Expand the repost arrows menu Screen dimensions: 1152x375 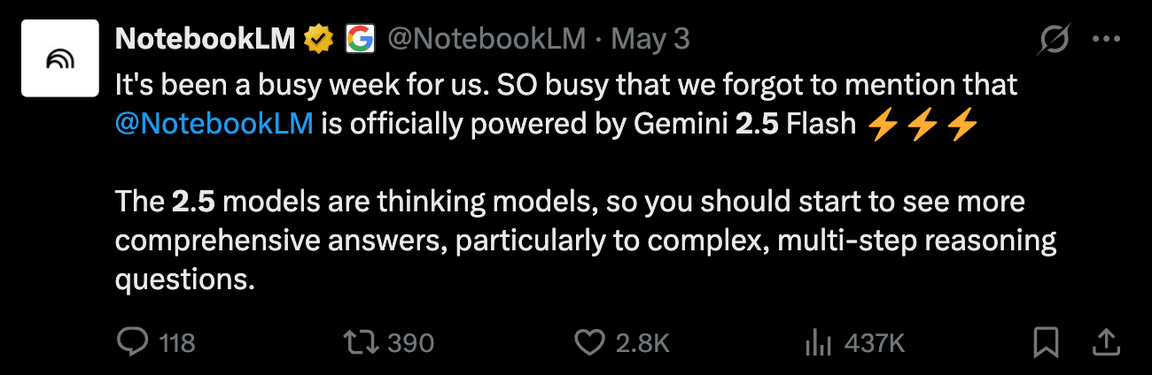click(361, 342)
